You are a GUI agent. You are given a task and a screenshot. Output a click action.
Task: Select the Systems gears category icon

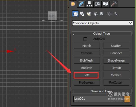(116, 14)
